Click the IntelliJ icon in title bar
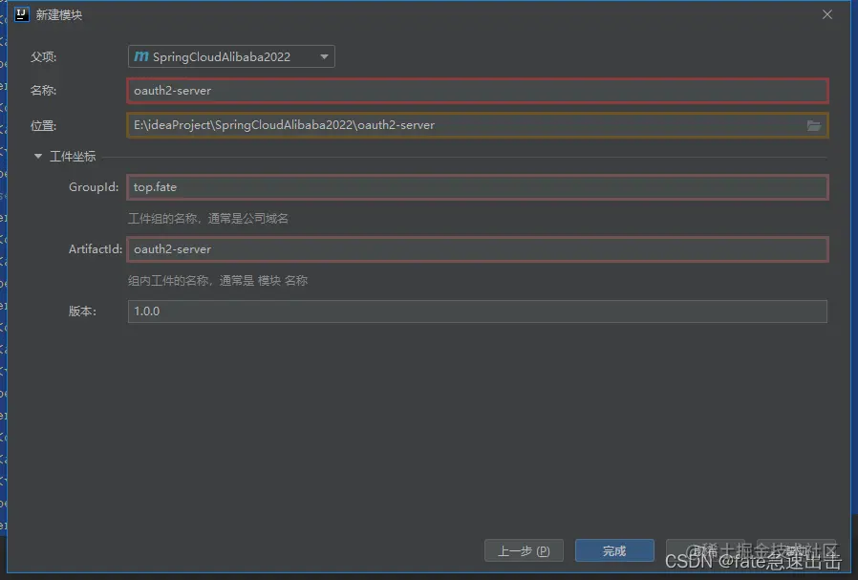 [x=22, y=14]
